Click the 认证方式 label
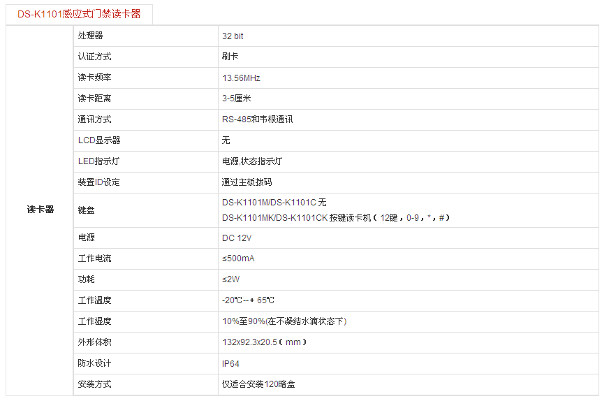This screenshot has height=401, width=609. (94, 57)
